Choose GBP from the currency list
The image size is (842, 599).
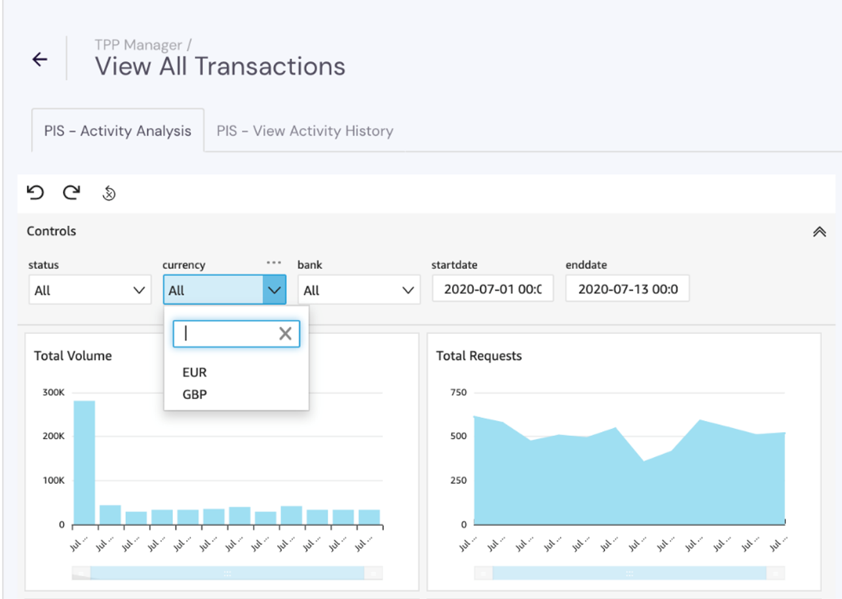(195, 394)
